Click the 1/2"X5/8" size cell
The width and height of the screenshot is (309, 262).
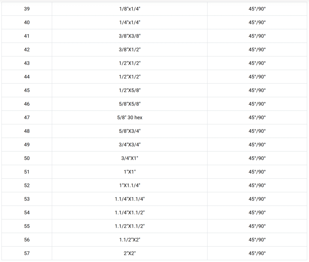pyautogui.click(x=130, y=90)
